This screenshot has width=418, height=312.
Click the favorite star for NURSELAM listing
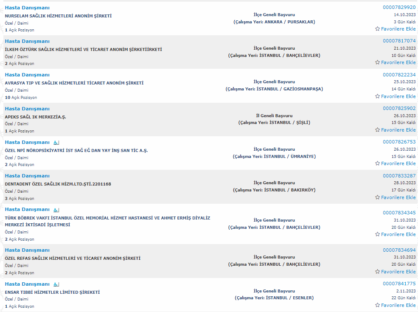coord(378,29)
